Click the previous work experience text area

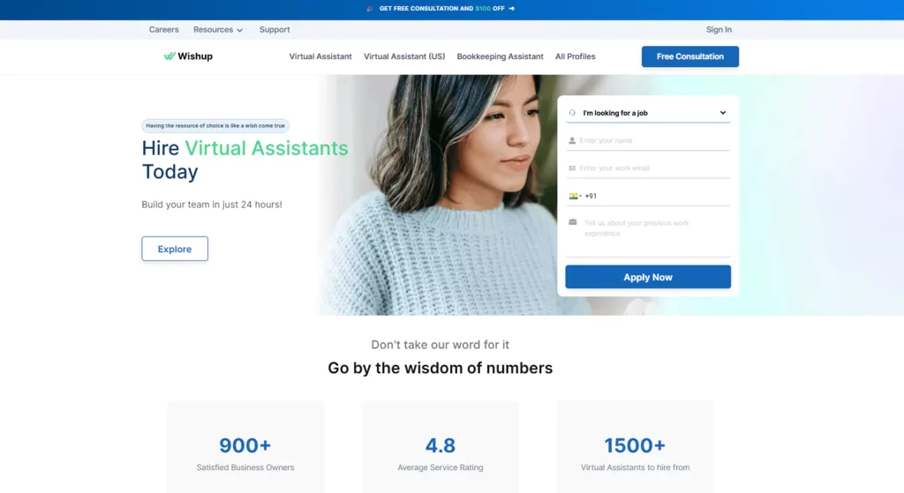click(648, 235)
